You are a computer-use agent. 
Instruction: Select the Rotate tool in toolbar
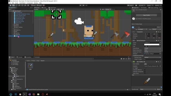pos(17,5)
